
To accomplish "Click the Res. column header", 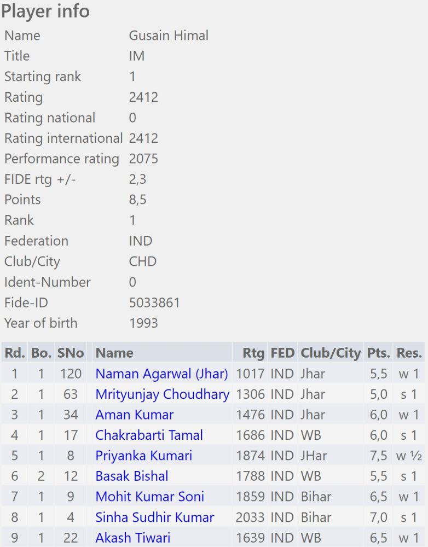I will (409, 353).
